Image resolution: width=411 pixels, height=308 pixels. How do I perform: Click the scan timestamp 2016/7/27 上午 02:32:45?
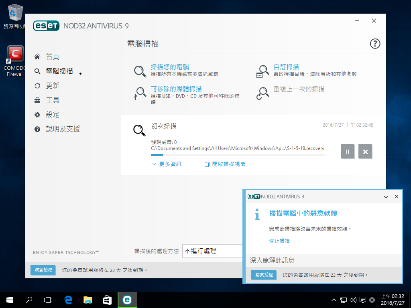pyautogui.click(x=348, y=125)
